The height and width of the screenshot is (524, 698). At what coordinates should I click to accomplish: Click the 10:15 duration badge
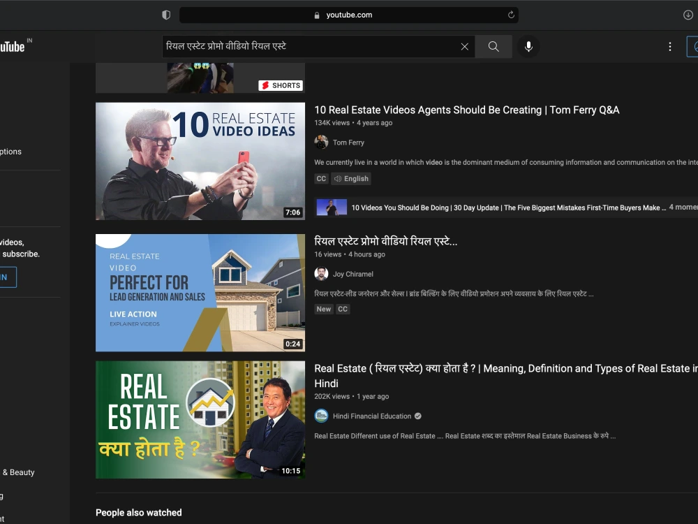tap(290, 471)
